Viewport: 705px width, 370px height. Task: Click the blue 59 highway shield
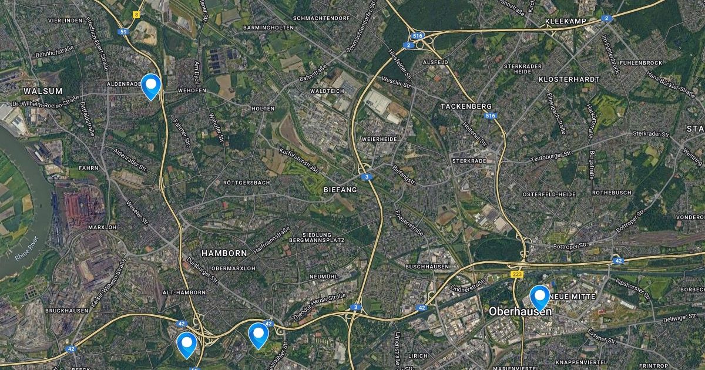tap(123, 32)
